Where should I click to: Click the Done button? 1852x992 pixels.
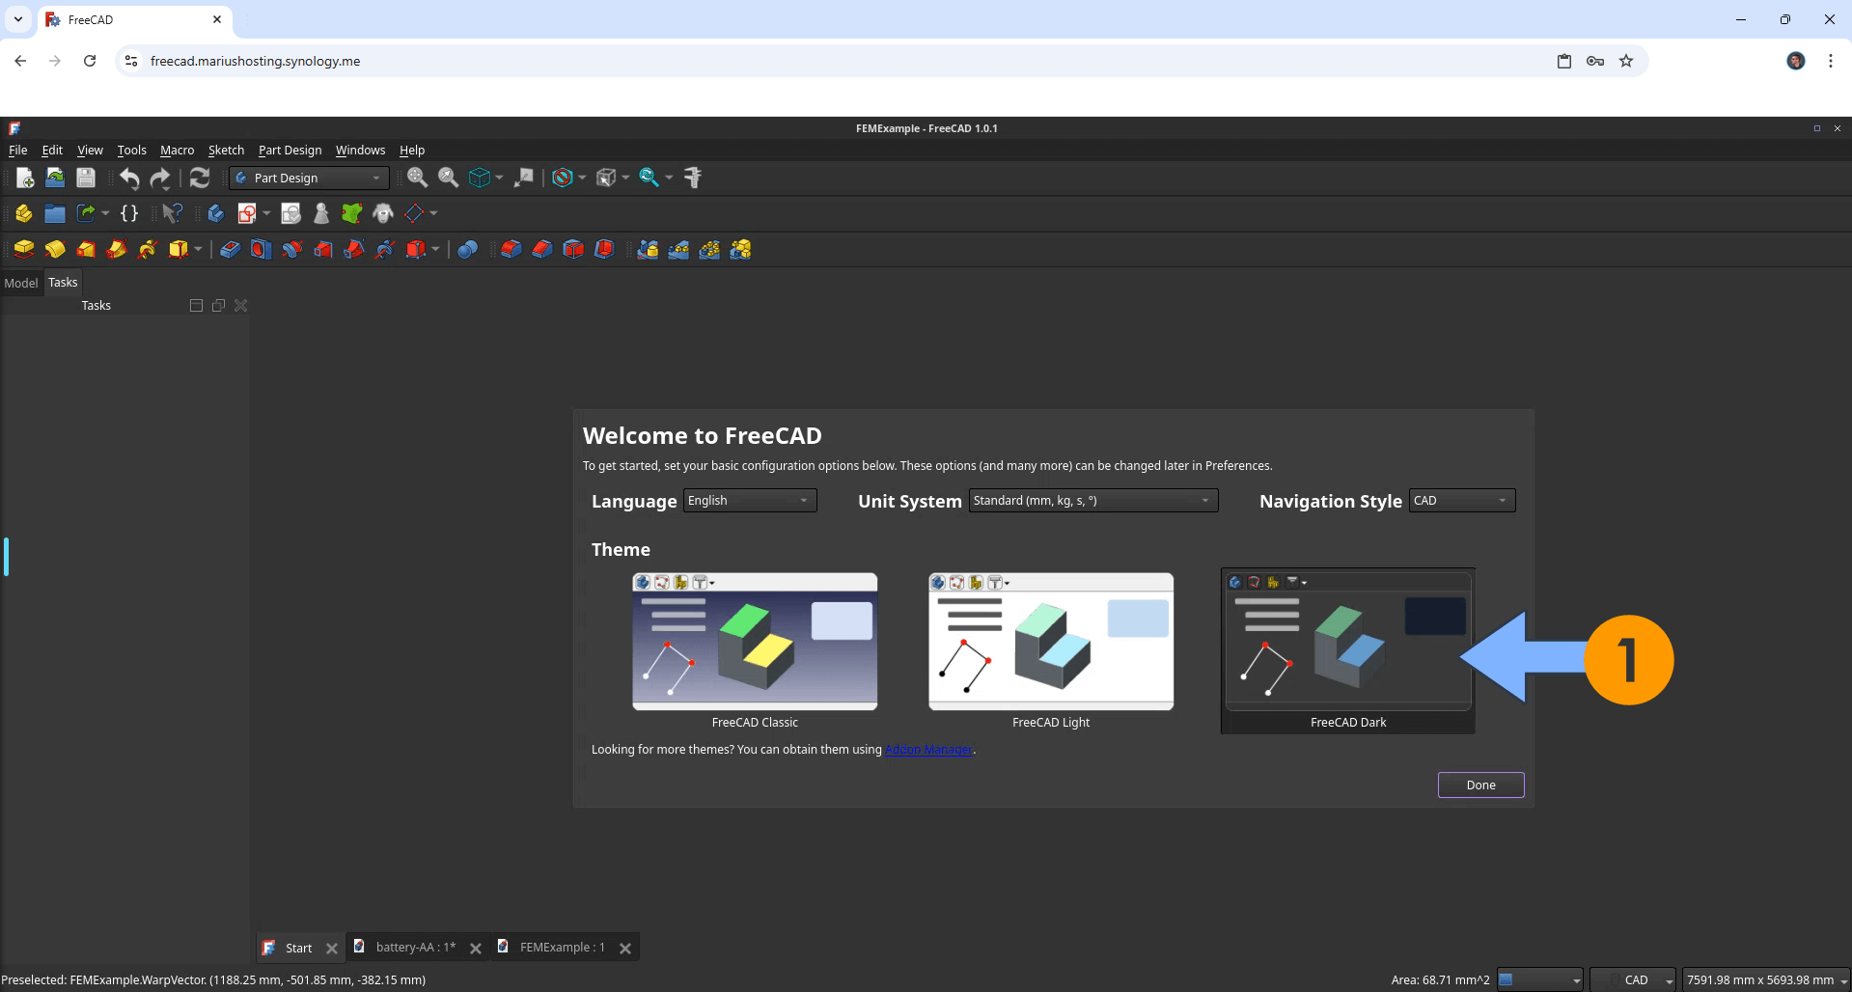[1480, 785]
